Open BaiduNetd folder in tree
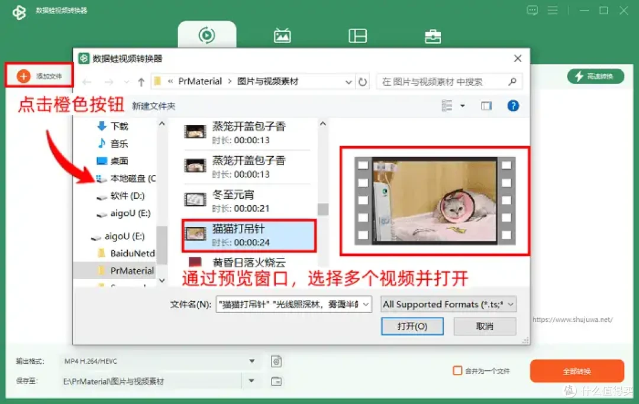Screen dimensions: 639x404 [127, 253]
